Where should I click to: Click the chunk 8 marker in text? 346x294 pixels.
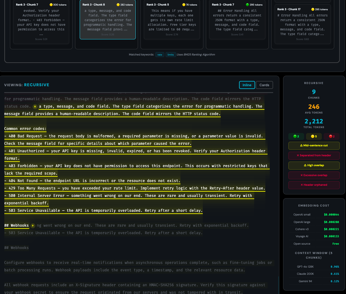point(35,107)
